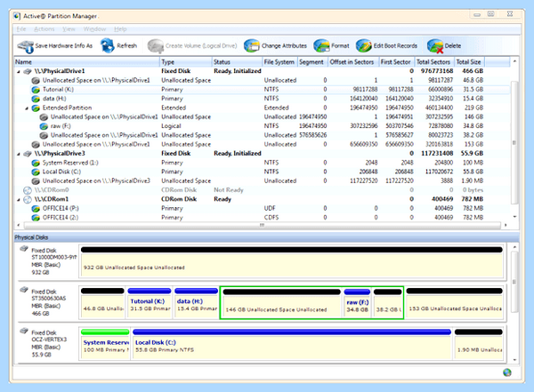Sort list by Total Sectors column header
This screenshot has height=392, width=534.
(434, 62)
